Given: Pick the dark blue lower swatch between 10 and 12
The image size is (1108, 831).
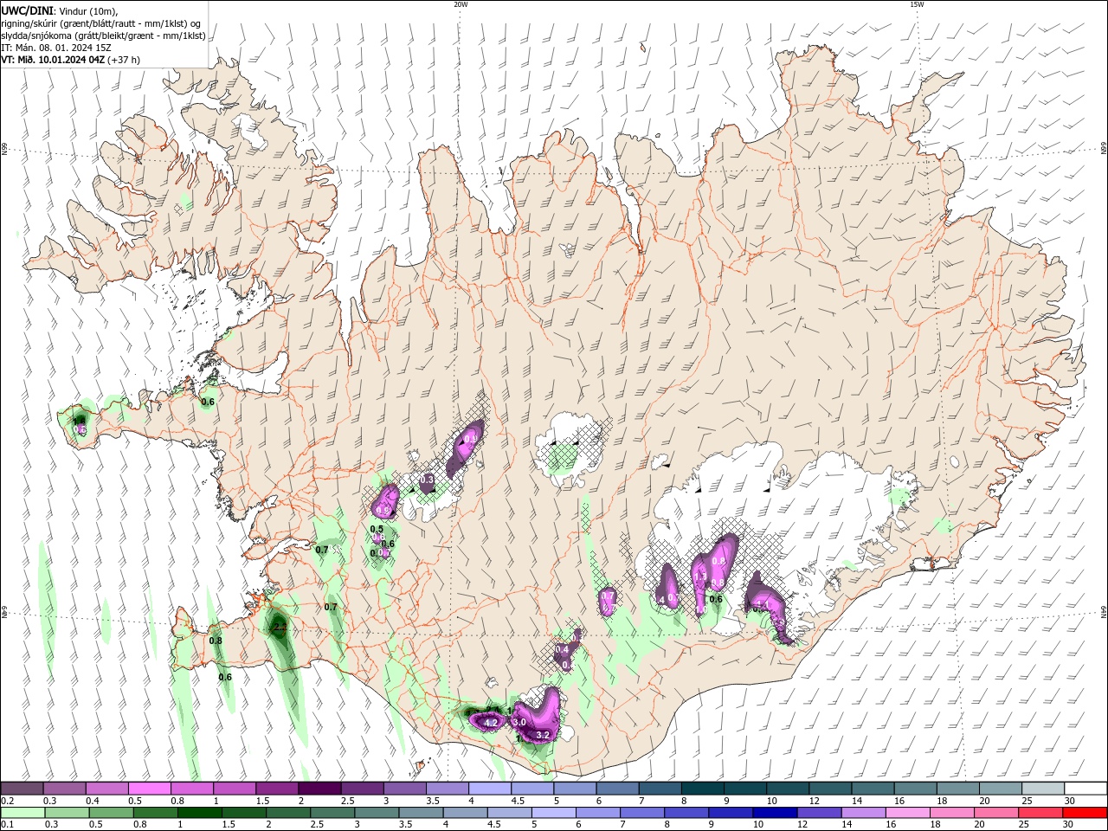Looking at the screenshot, I should (774, 814).
